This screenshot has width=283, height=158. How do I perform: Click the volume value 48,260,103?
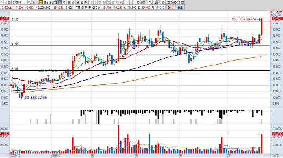43,7
